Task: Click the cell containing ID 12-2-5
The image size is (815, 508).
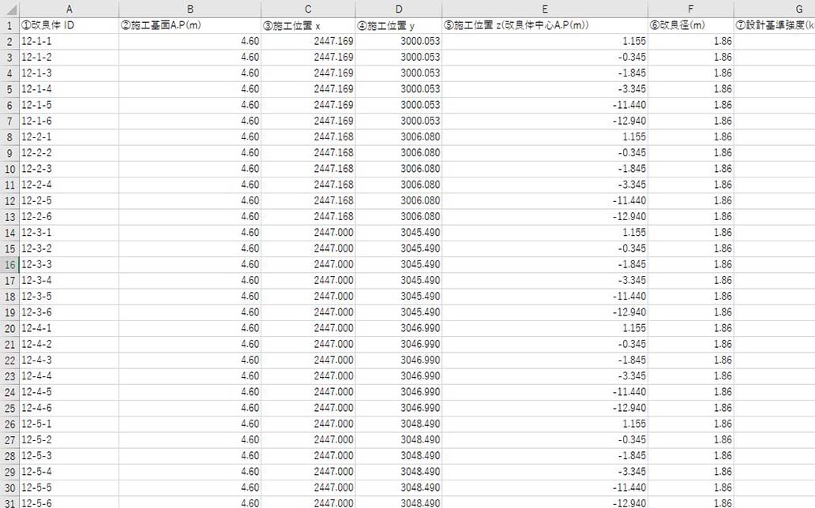Action: tap(69, 200)
